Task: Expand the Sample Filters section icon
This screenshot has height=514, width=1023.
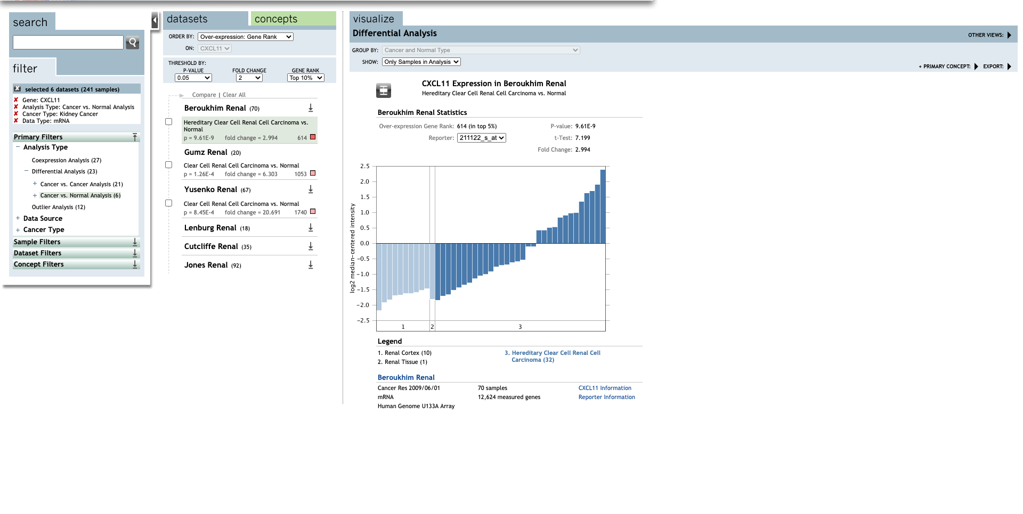Action: (135, 242)
